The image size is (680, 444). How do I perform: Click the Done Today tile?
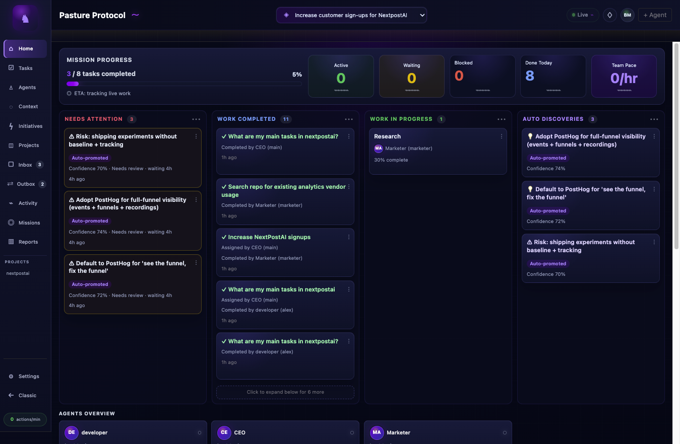tap(553, 76)
